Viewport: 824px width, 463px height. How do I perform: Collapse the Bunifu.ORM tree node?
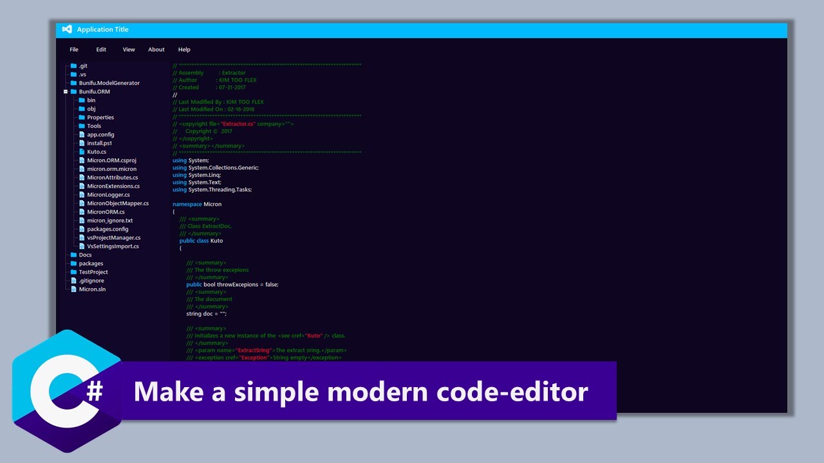(66, 92)
